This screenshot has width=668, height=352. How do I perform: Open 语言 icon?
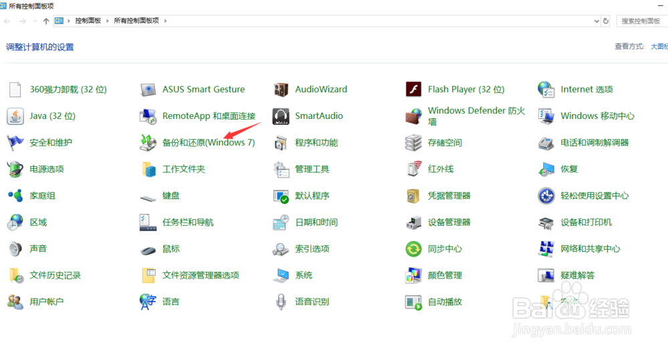pos(148,302)
